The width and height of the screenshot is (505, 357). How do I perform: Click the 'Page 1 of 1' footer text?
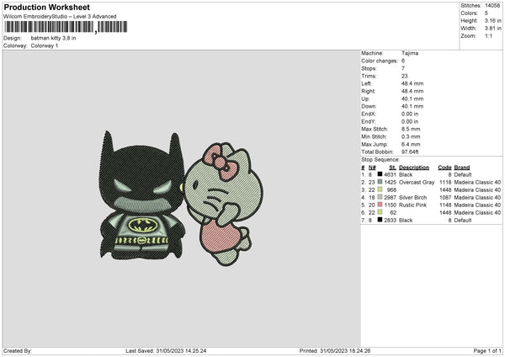coord(487,350)
